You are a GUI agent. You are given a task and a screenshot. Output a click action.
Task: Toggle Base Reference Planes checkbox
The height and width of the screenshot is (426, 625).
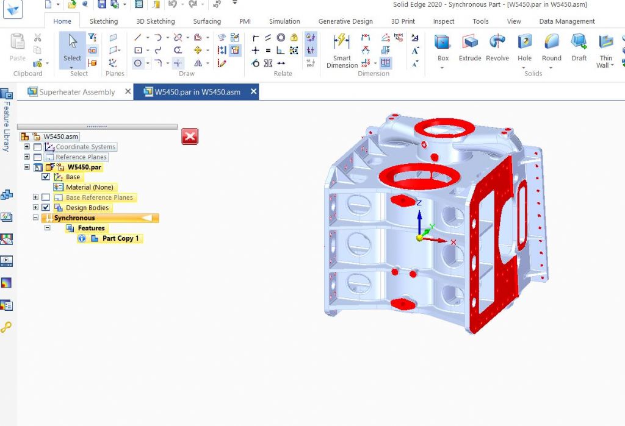(46, 197)
